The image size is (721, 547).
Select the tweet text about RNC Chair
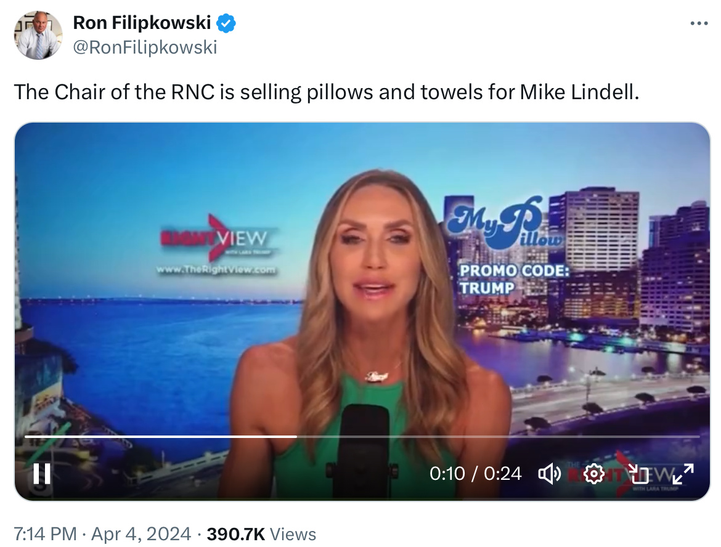(x=327, y=92)
